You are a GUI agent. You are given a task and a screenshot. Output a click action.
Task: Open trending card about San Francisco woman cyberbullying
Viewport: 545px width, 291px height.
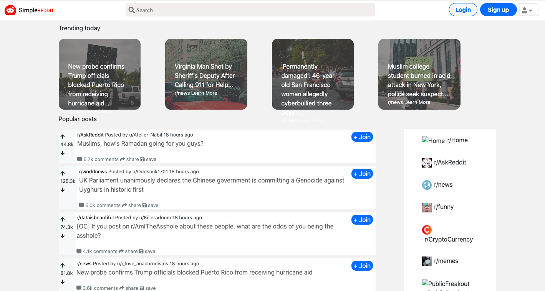click(x=313, y=74)
